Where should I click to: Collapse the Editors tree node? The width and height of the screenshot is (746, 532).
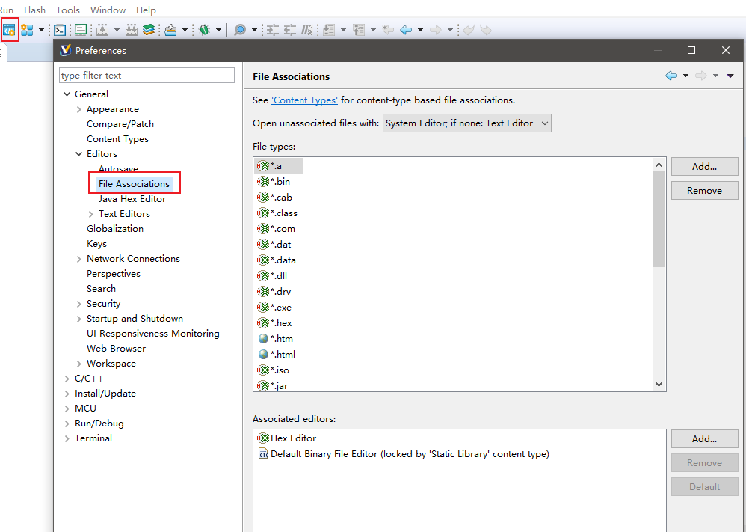click(x=79, y=154)
